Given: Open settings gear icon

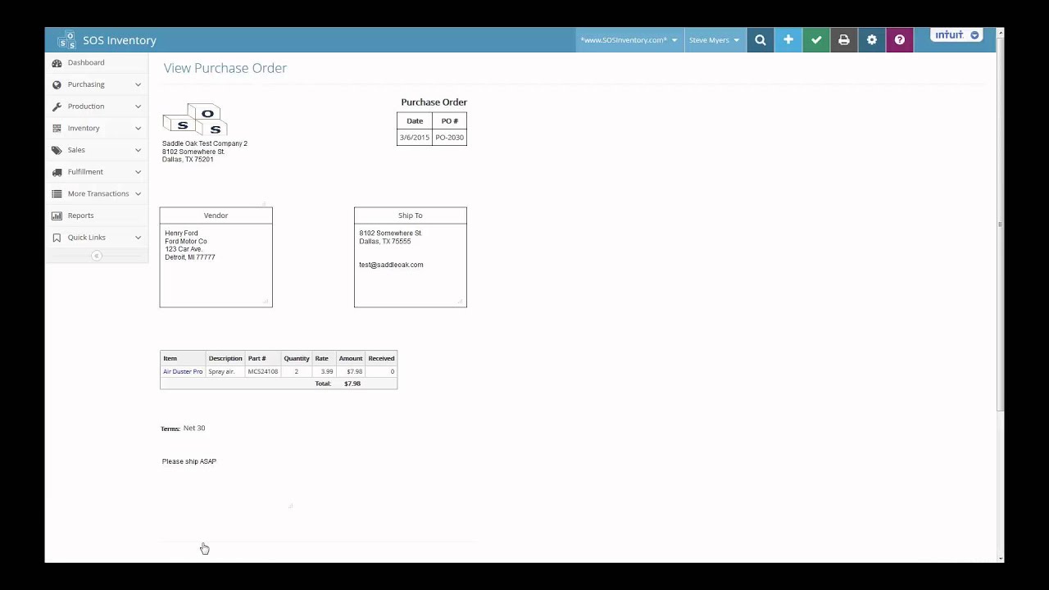Looking at the screenshot, I should click(872, 40).
